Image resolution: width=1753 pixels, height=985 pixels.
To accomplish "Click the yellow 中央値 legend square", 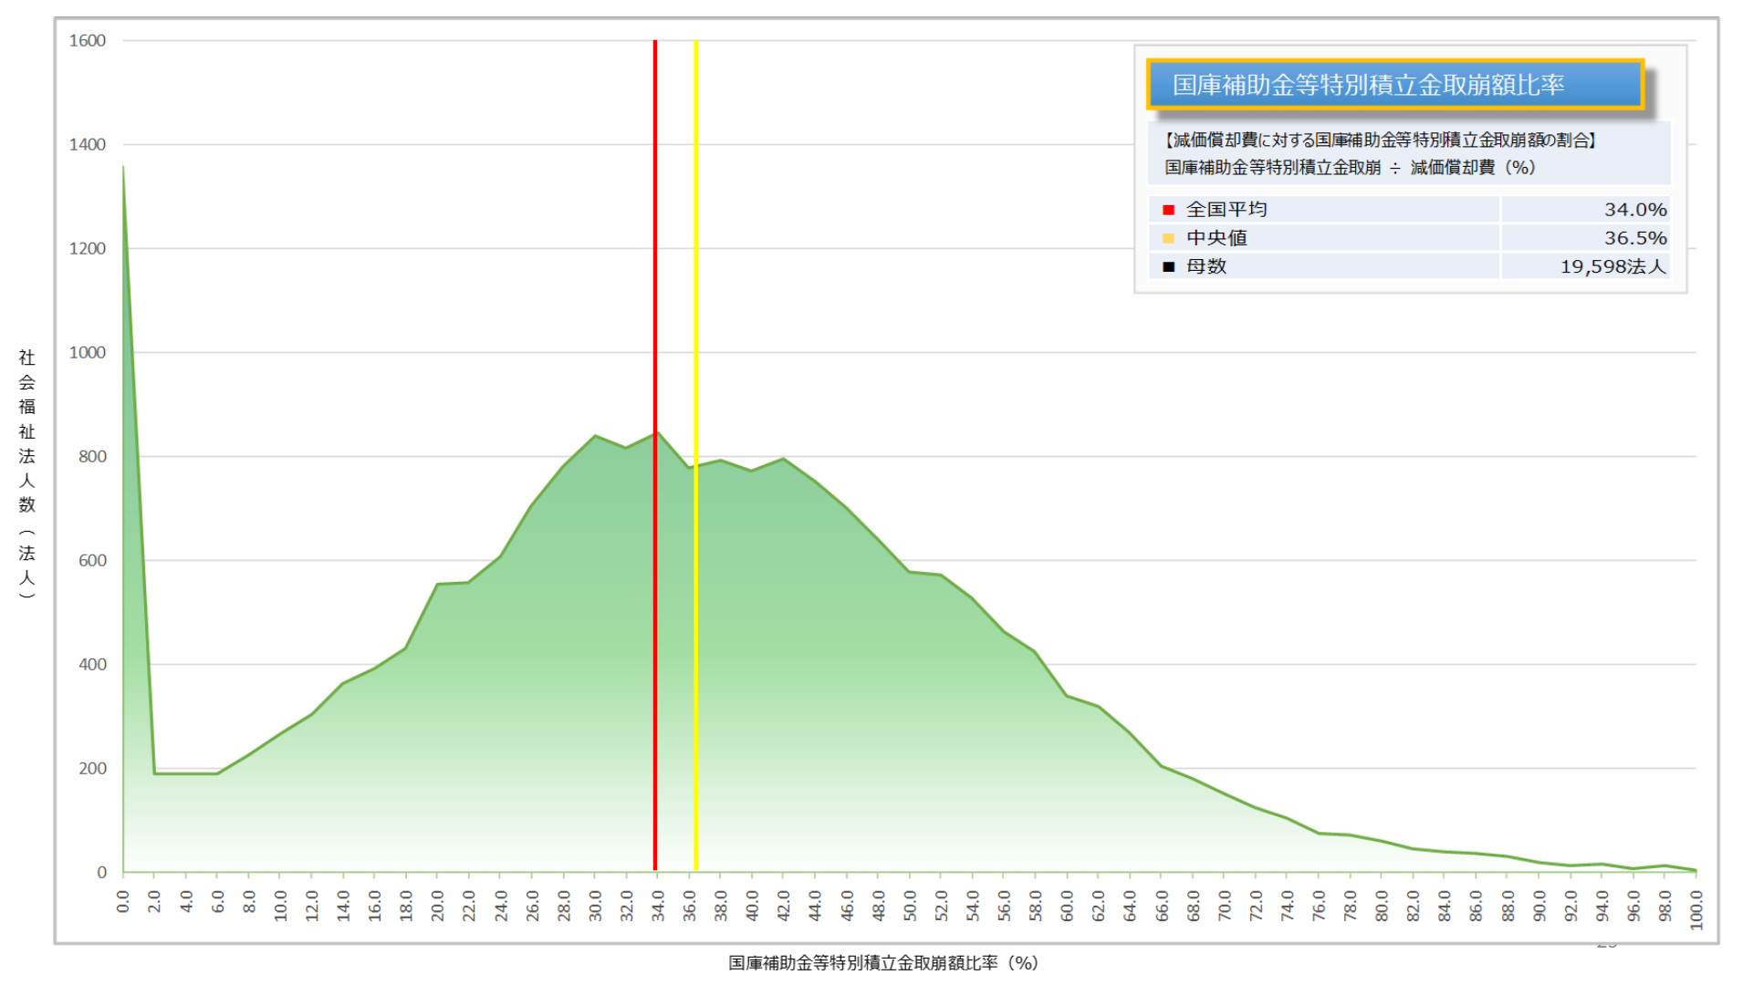I will pyautogui.click(x=1168, y=238).
